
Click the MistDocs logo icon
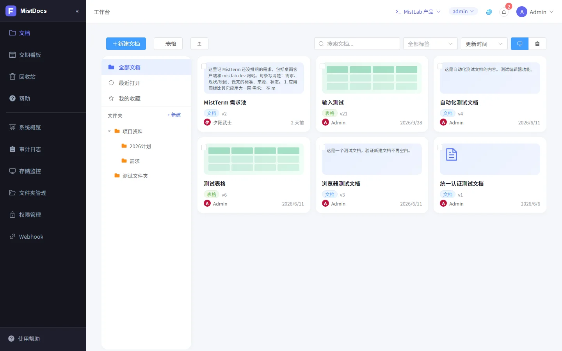tap(11, 11)
